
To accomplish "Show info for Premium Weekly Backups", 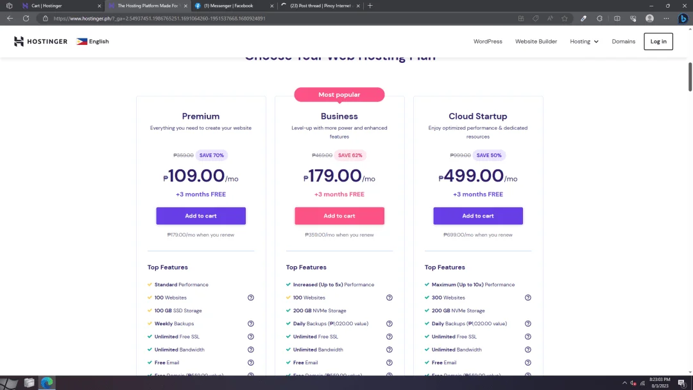I will coord(251,324).
